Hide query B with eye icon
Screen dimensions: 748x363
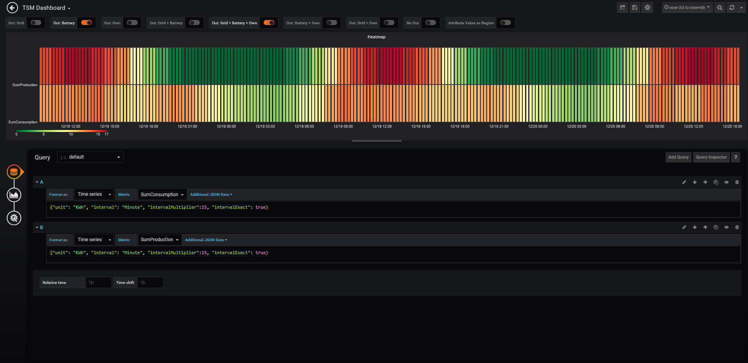coord(726,227)
